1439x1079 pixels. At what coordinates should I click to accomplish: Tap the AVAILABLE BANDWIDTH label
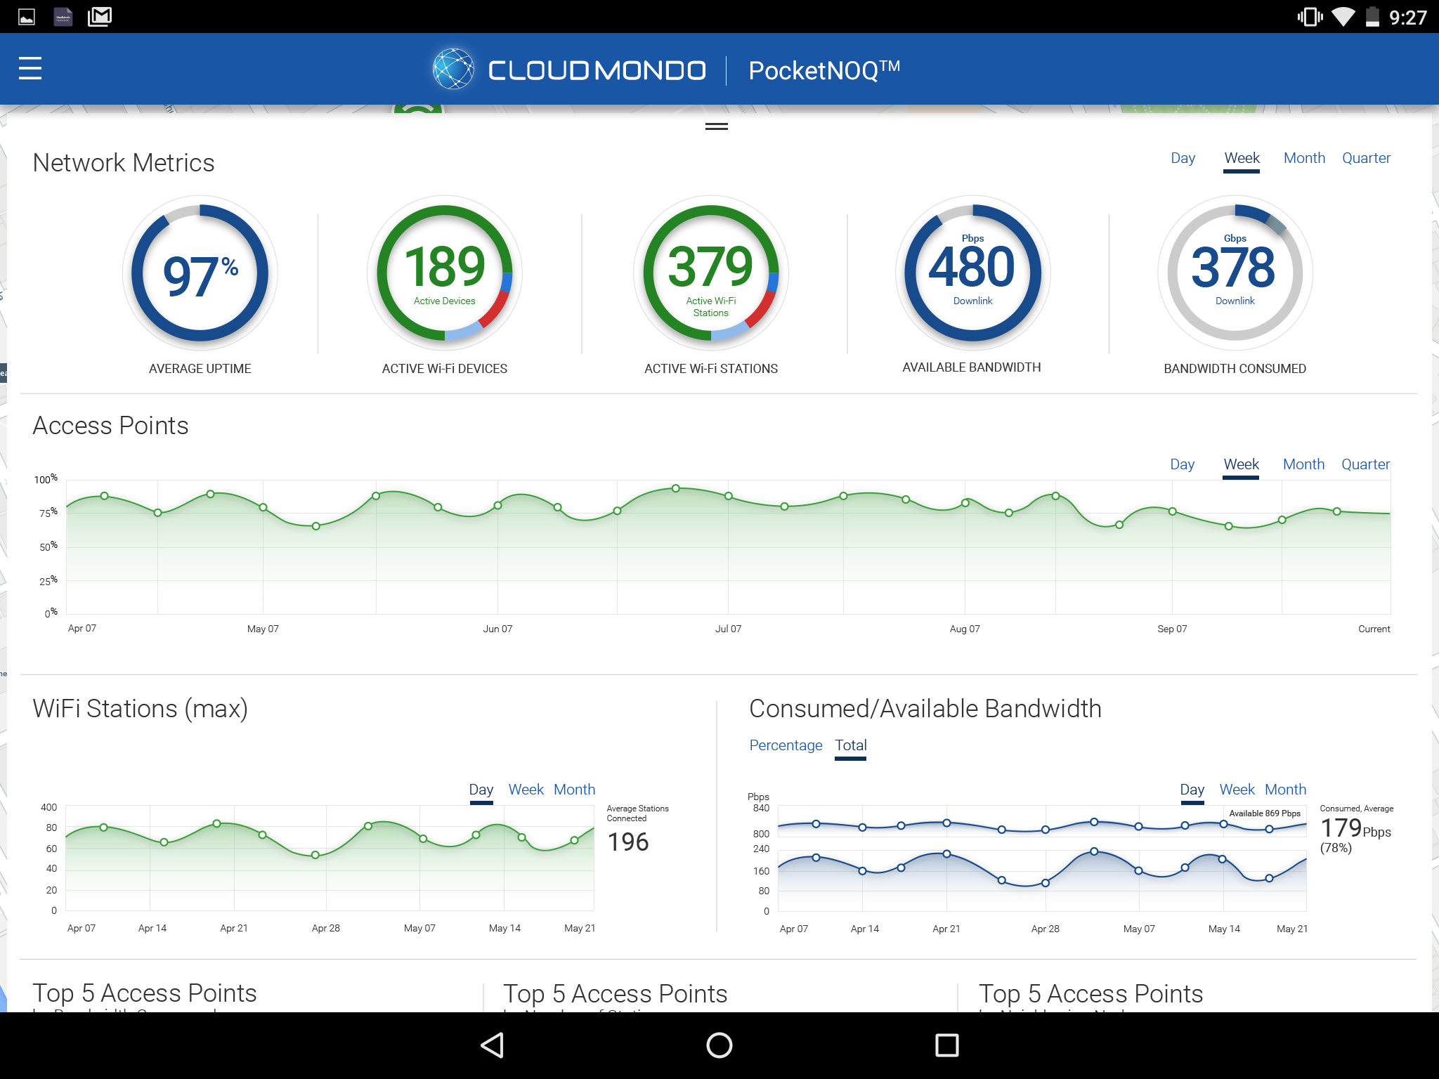tap(972, 367)
